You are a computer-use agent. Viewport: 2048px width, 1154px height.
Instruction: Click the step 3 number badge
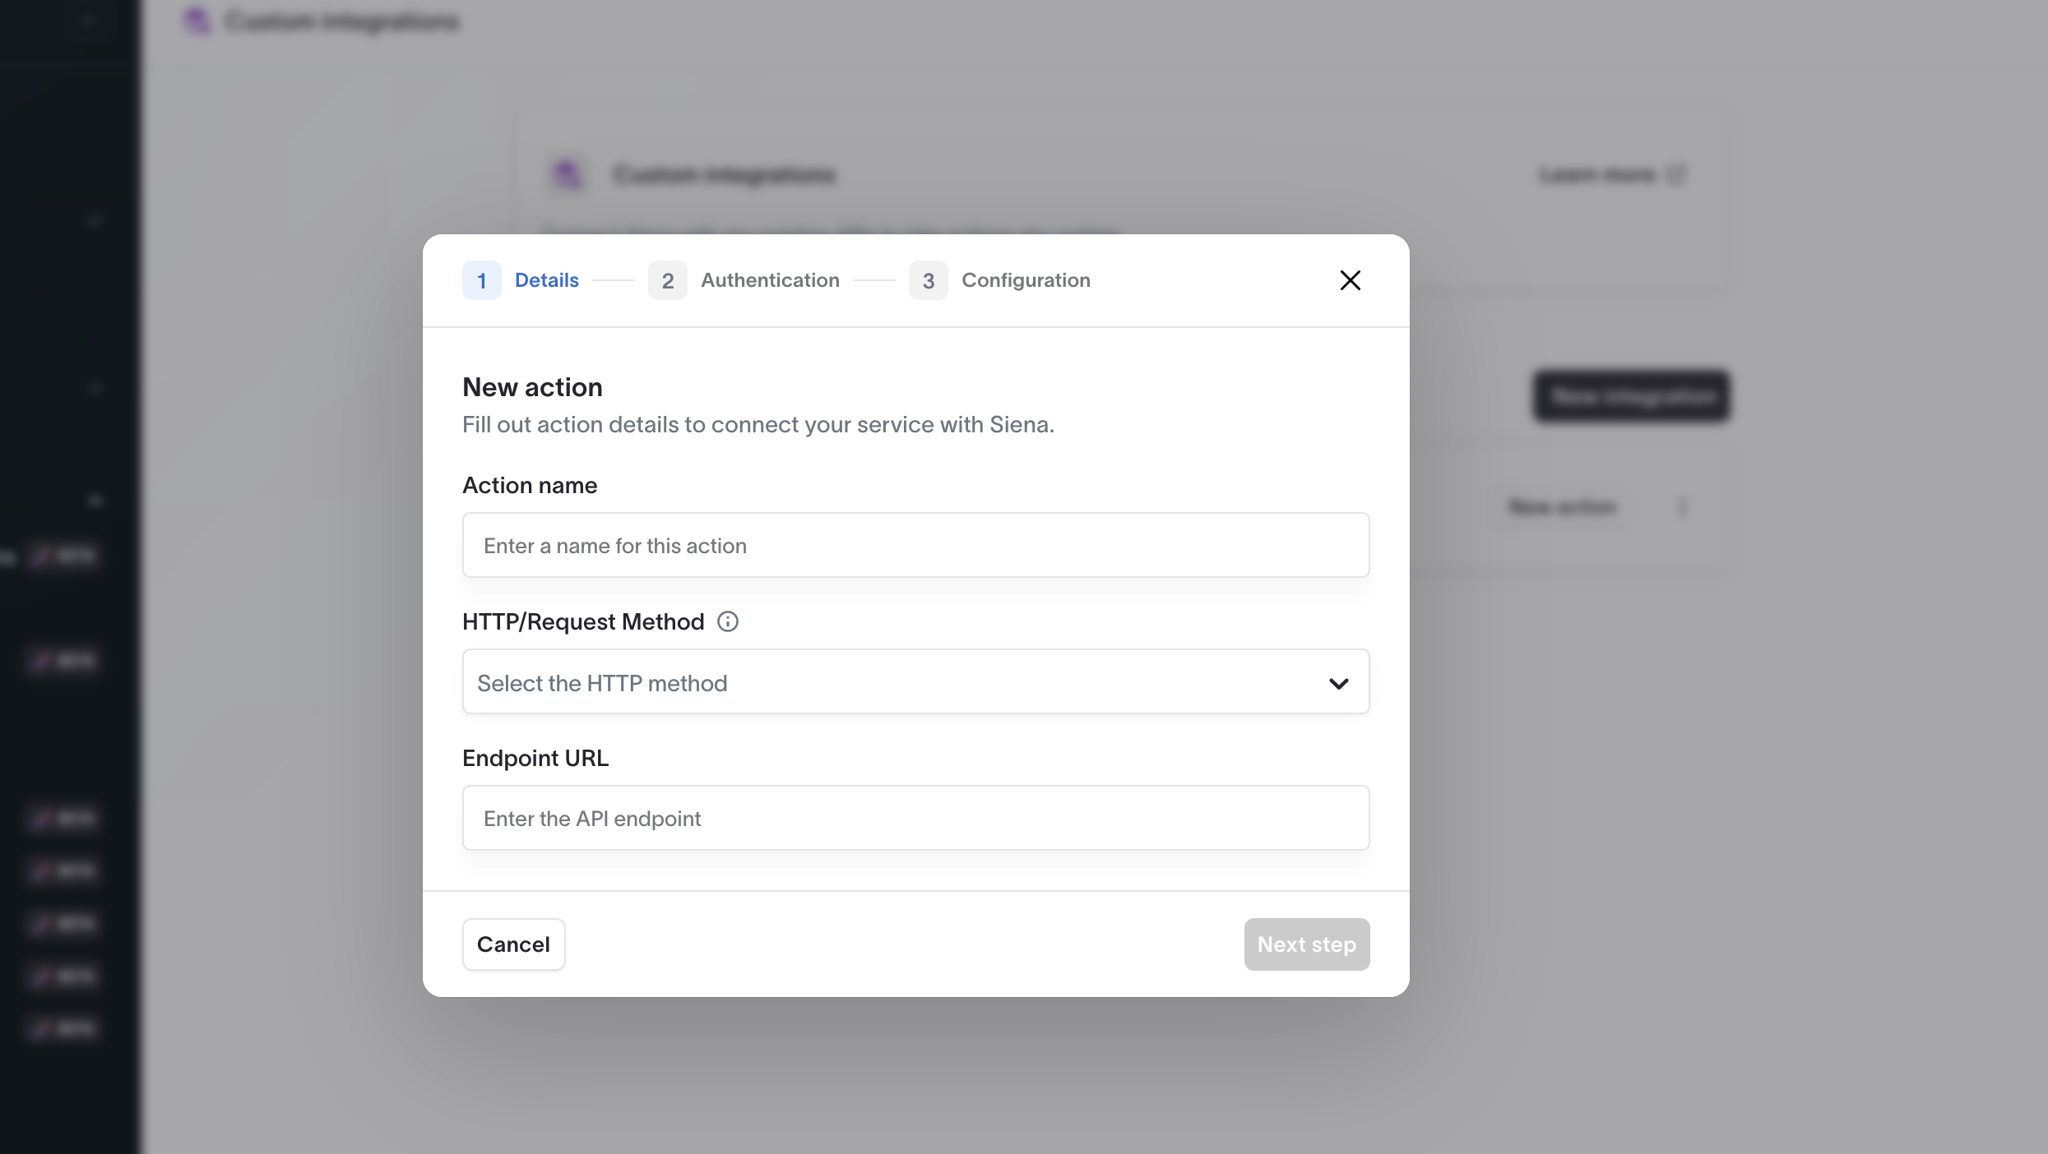click(929, 280)
